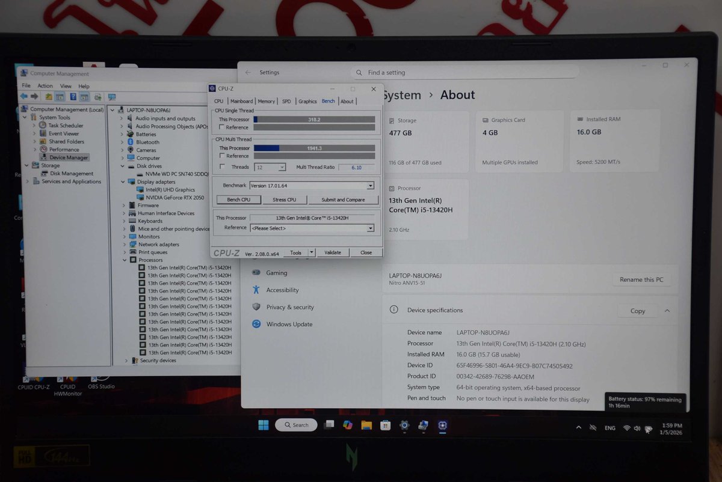Click Submit and Compare button
722x482 pixels.
(x=343, y=200)
